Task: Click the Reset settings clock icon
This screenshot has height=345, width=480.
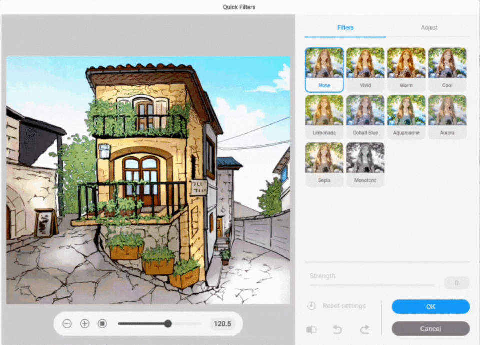Action: coord(311,305)
